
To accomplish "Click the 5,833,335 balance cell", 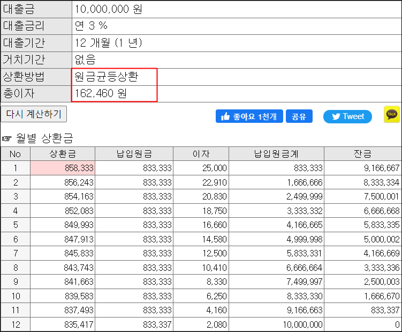I will click(x=362, y=225).
